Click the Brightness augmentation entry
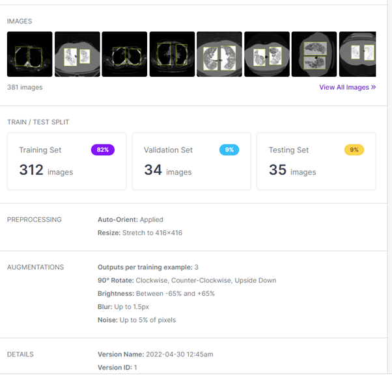Screen dimensions: 392x383 click(x=156, y=293)
